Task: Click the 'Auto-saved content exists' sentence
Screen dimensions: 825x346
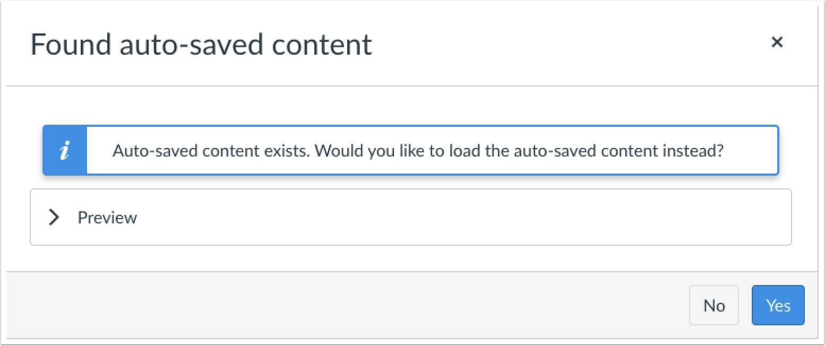Action: (211, 151)
